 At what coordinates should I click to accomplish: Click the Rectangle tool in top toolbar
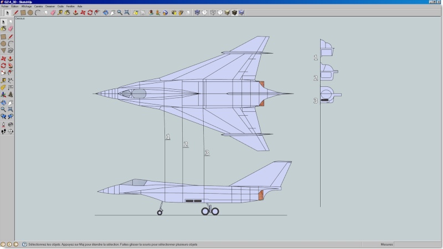pyautogui.click(x=23, y=12)
